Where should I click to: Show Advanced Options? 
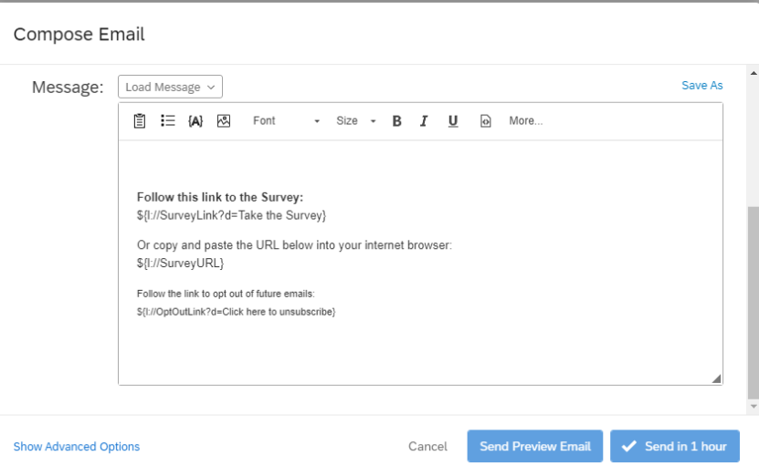point(77,447)
